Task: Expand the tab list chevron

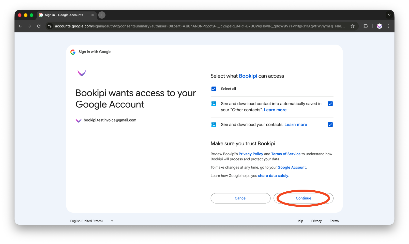Action: (x=389, y=15)
